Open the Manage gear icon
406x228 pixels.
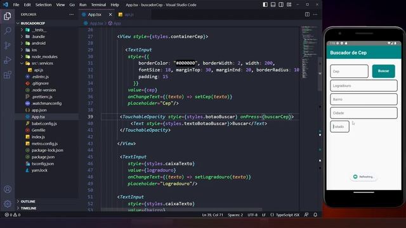(8, 204)
